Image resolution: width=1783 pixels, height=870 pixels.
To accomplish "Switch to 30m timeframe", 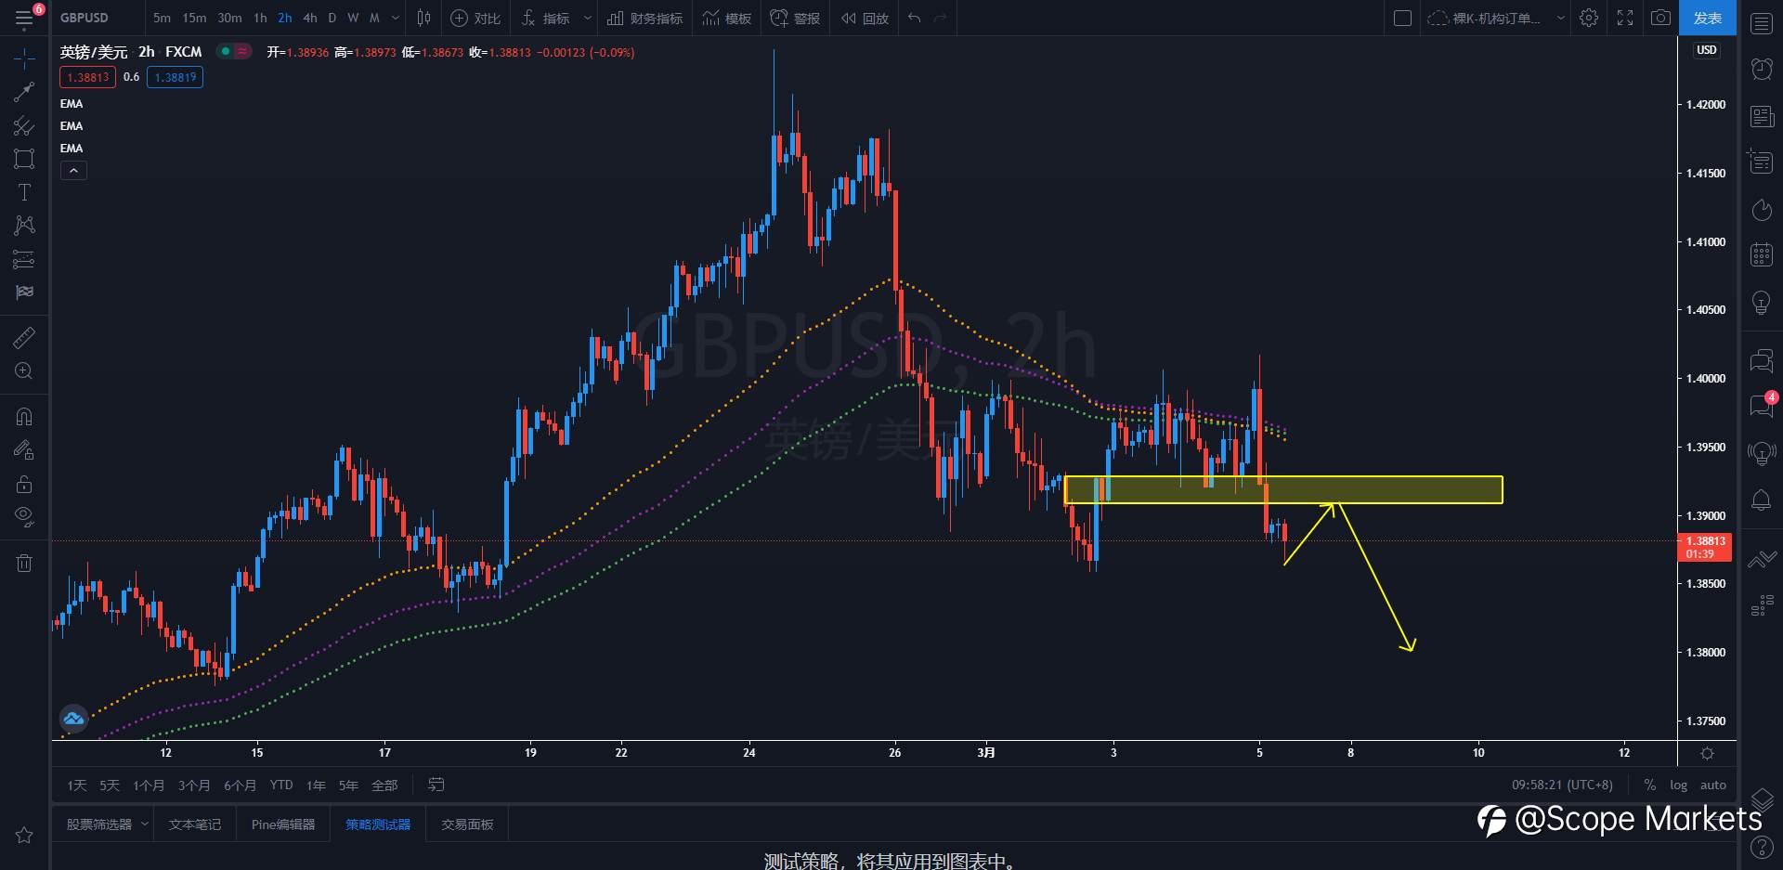I will pos(229,18).
